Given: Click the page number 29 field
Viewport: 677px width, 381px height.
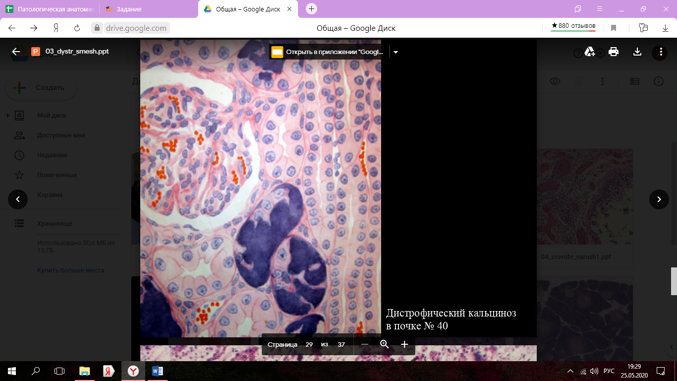Looking at the screenshot, I should [x=309, y=344].
